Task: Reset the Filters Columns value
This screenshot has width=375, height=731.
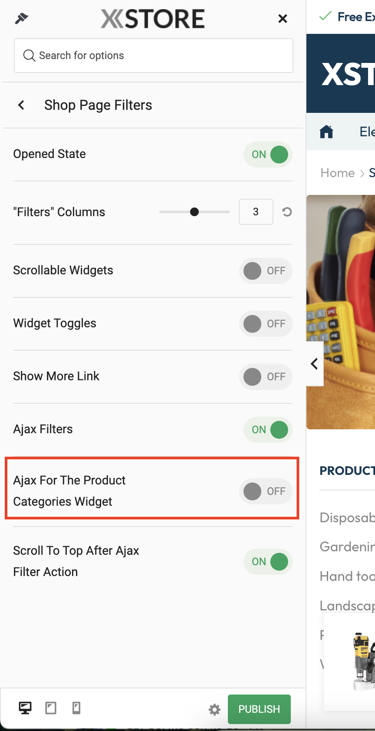Action: pyautogui.click(x=287, y=212)
